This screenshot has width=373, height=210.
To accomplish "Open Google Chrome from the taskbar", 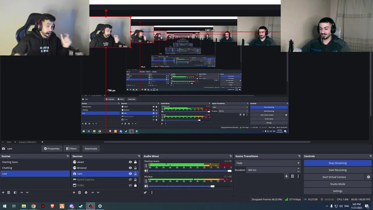I will tap(34, 206).
